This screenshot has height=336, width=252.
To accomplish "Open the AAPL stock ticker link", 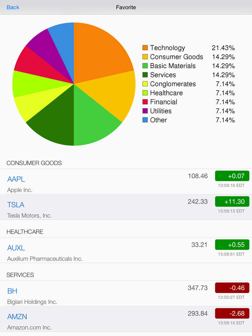I will pos(16,179).
